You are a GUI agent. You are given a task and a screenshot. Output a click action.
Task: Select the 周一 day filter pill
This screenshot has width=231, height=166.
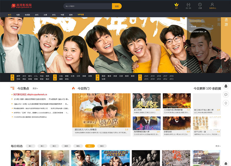click(30, 146)
